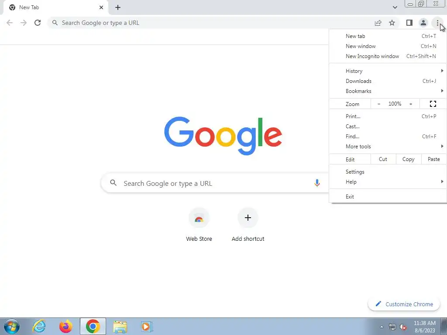Click the fullscreen icon in Zoom row
Screen dimensions: 447x335
(433, 104)
